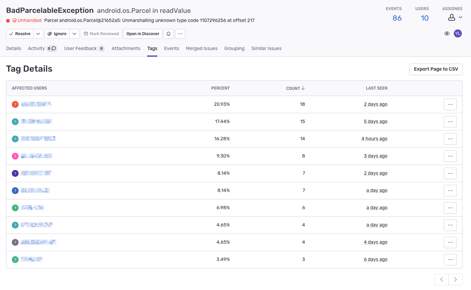
Task: Open the Resolve dropdown arrow
Action: pyautogui.click(x=38, y=34)
